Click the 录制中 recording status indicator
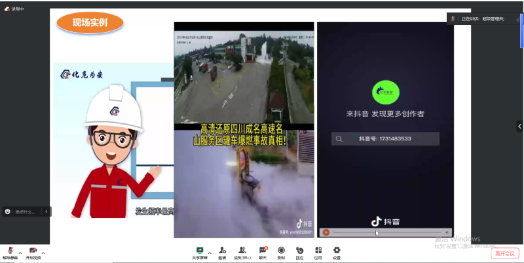This screenshot has width=524, height=263. point(14,9)
